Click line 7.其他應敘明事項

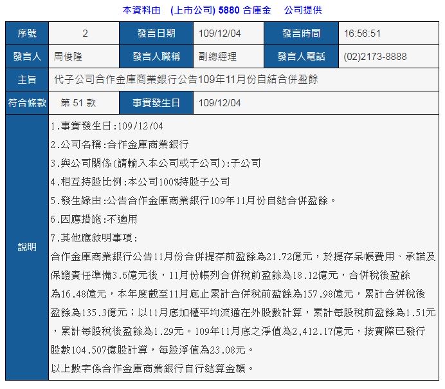pos(94,238)
